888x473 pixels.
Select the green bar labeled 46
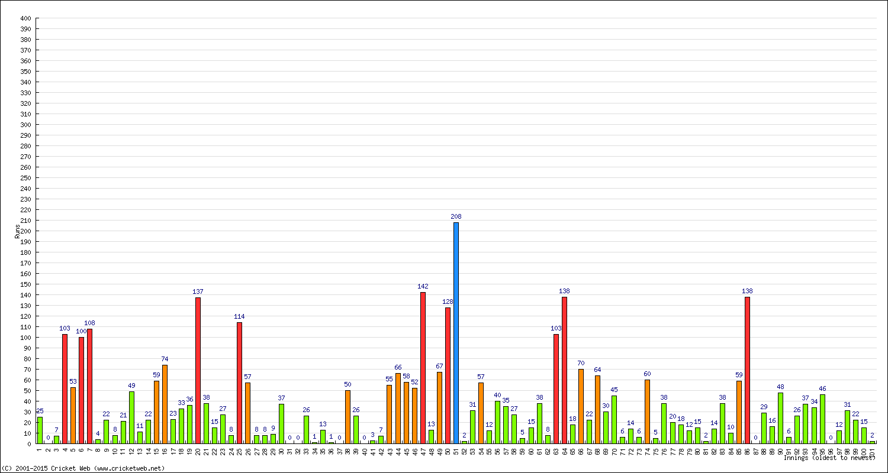coord(822,419)
